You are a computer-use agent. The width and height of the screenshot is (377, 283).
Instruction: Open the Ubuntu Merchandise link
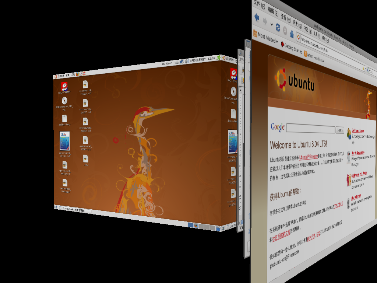(x=357, y=153)
